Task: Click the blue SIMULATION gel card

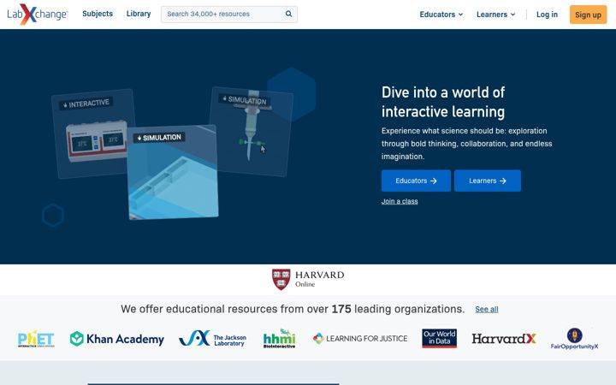Action: tap(173, 172)
